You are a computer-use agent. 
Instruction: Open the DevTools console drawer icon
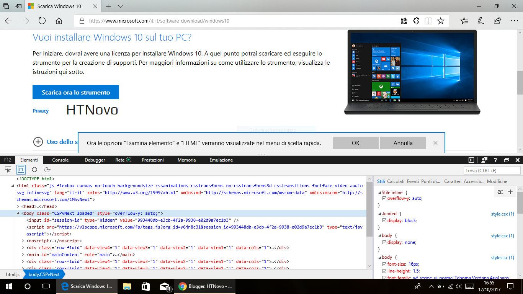click(472, 160)
